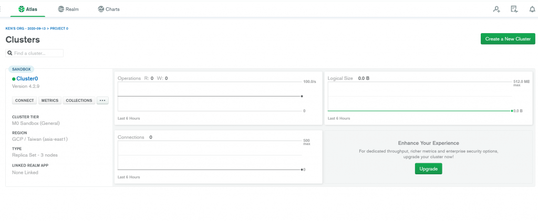538x221 pixels.
Task: Click the LINKED REALM APP label
Action: tap(30, 165)
